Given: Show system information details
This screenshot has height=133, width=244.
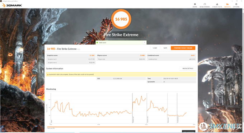Looking at the screenshot, I should pos(188,68).
